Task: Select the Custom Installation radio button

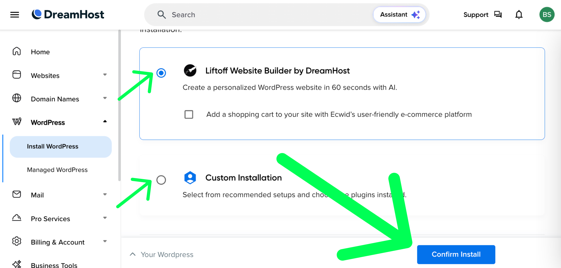Action: (161, 180)
